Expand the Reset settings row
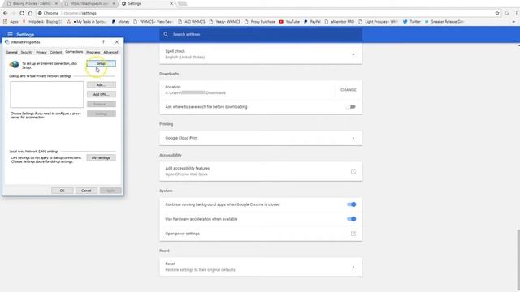Screen dimensions: 520x292 coord(353,267)
